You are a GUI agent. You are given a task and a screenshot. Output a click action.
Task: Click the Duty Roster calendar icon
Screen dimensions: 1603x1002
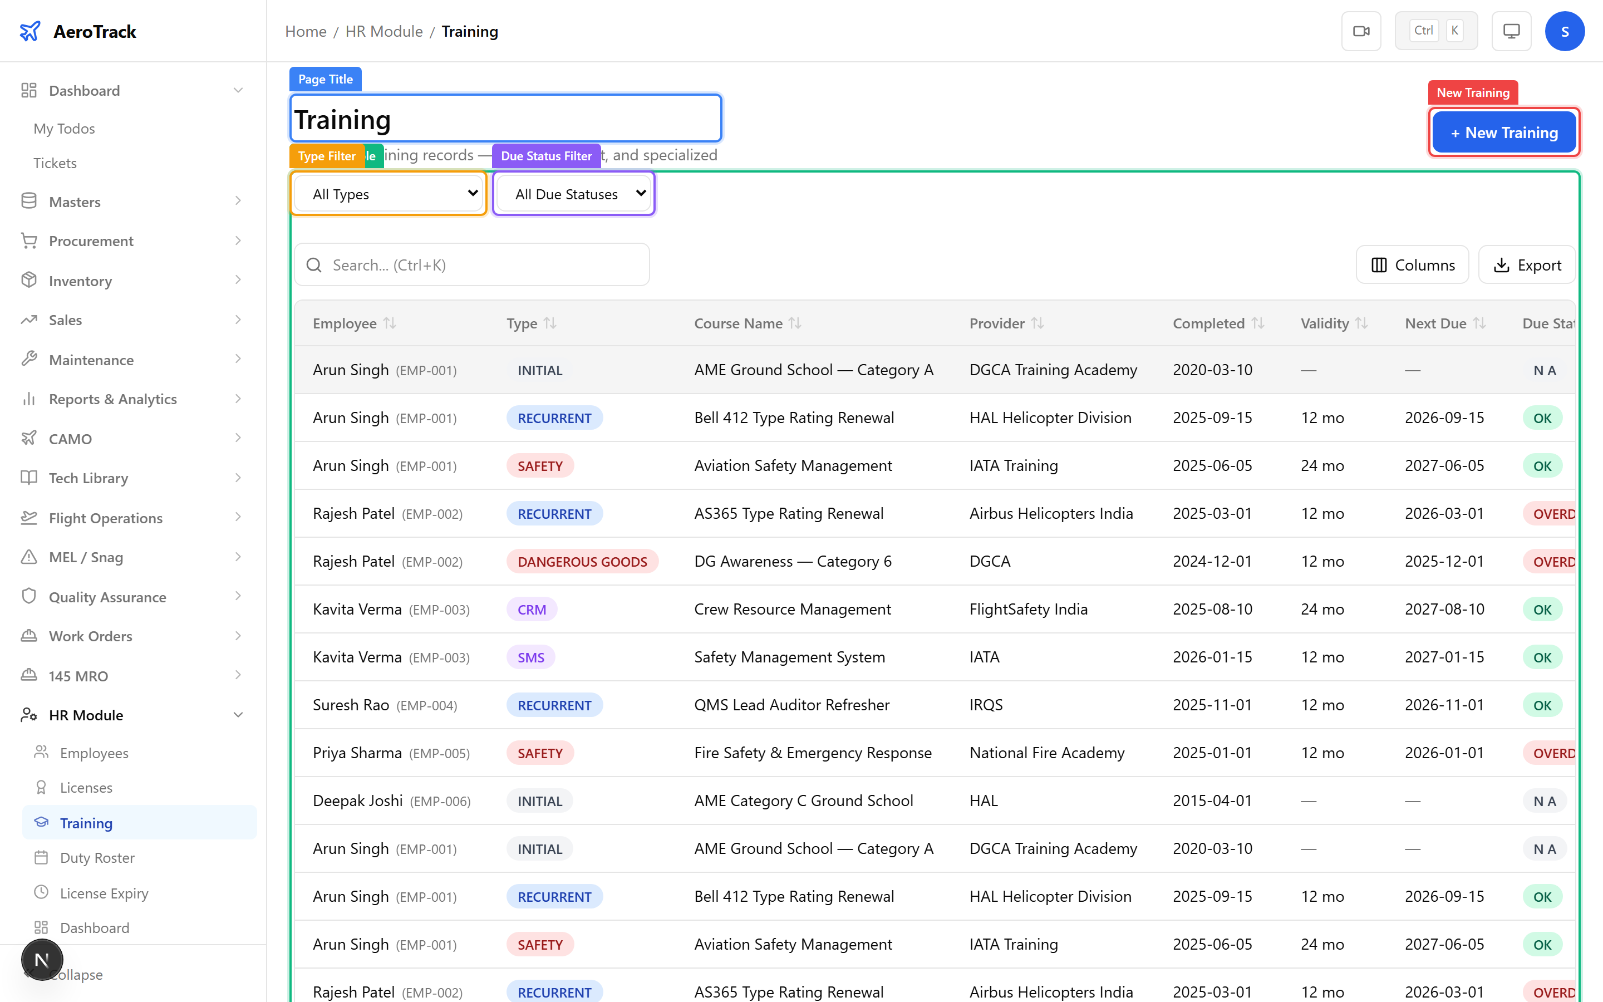(42, 857)
